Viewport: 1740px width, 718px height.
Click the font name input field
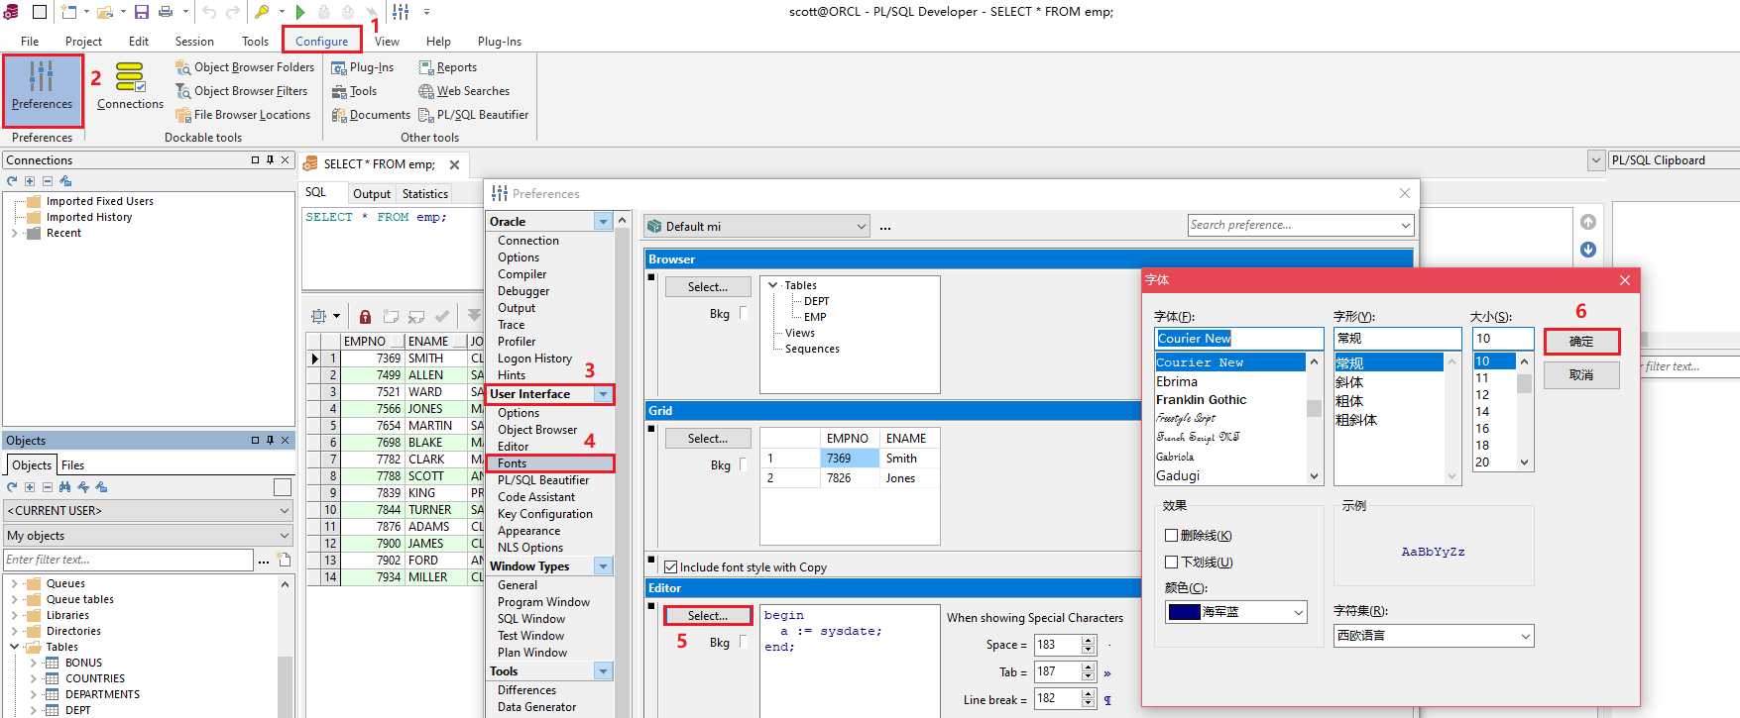pyautogui.click(x=1238, y=339)
